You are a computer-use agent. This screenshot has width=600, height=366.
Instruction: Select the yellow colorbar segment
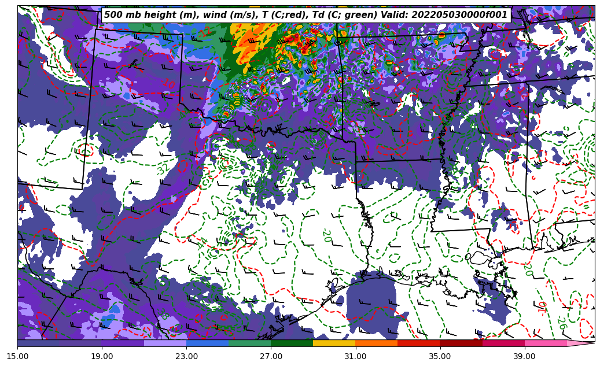(x=334, y=343)
